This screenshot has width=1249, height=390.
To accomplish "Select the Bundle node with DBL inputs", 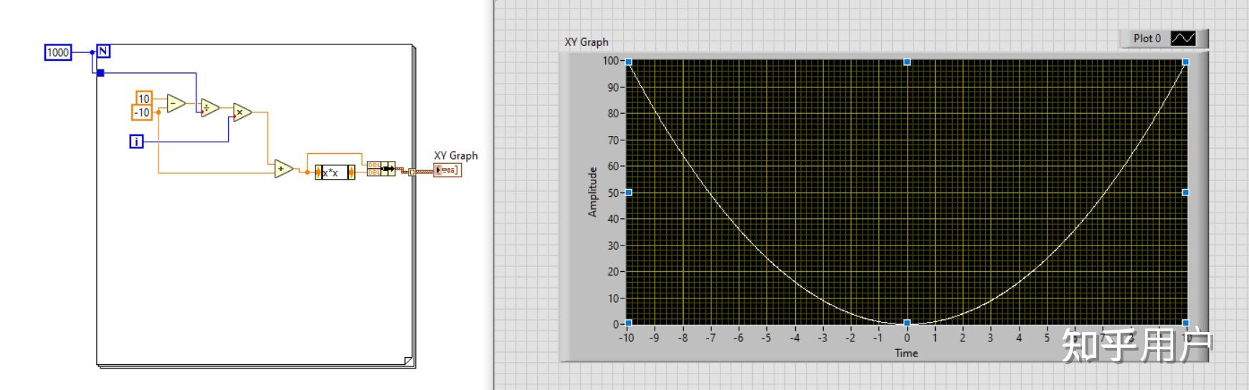I will point(381,169).
